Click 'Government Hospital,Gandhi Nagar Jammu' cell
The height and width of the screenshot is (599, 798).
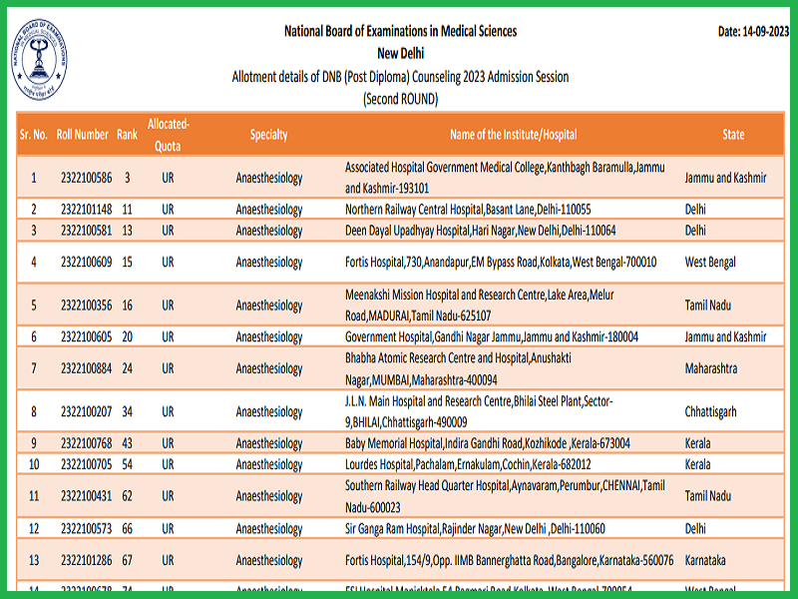[492, 336]
